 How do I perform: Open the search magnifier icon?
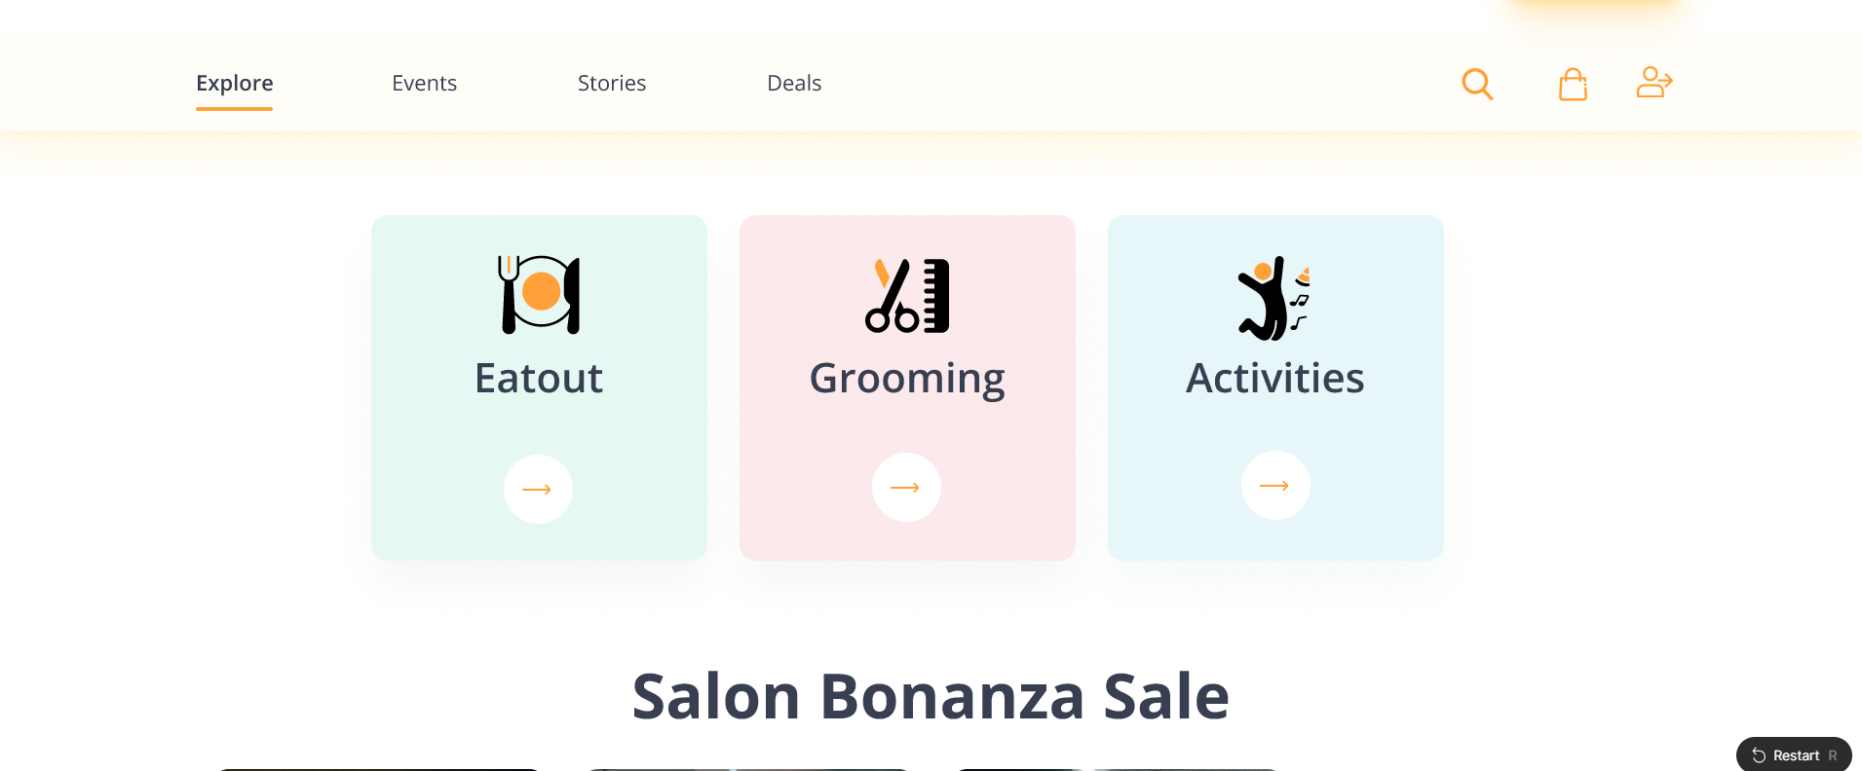pyautogui.click(x=1477, y=84)
